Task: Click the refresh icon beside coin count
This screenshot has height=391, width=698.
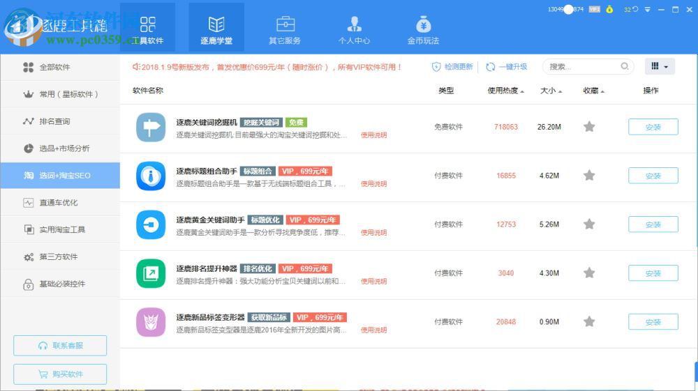Action: 635,9
